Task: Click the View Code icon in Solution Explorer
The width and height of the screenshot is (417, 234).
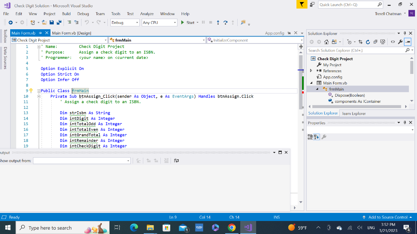Action: click(393, 42)
